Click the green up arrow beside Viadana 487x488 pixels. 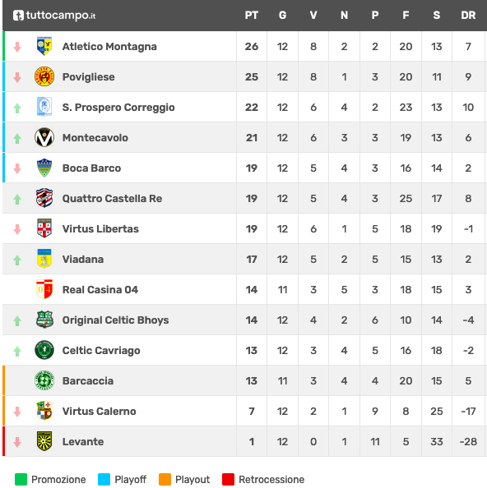[17, 260]
